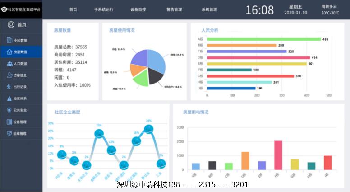Click the 28% peak data point

tap(149, 129)
